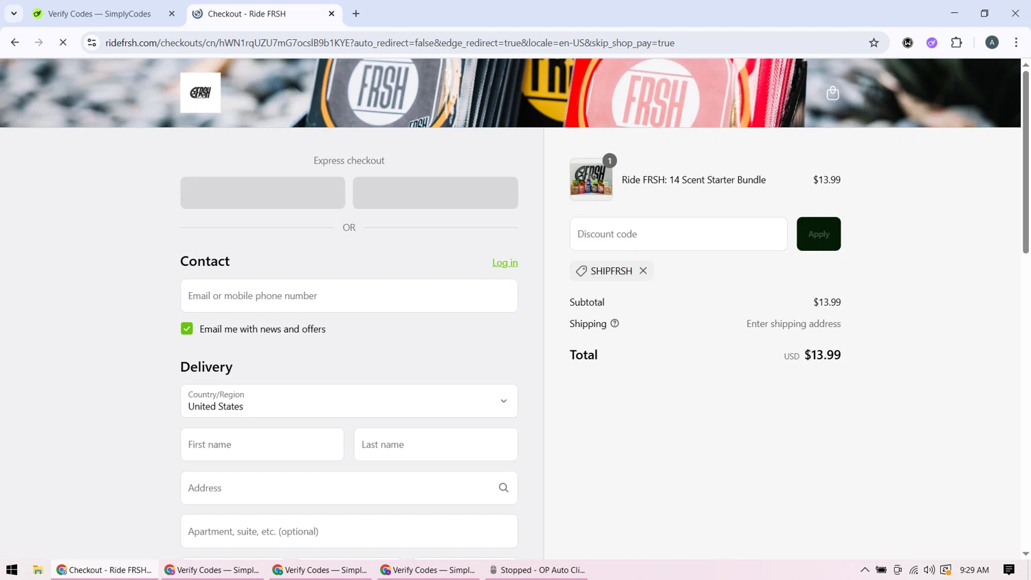The image size is (1031, 580).
Task: Click the 9:29 AM taskbar clock
Action: [x=974, y=570]
